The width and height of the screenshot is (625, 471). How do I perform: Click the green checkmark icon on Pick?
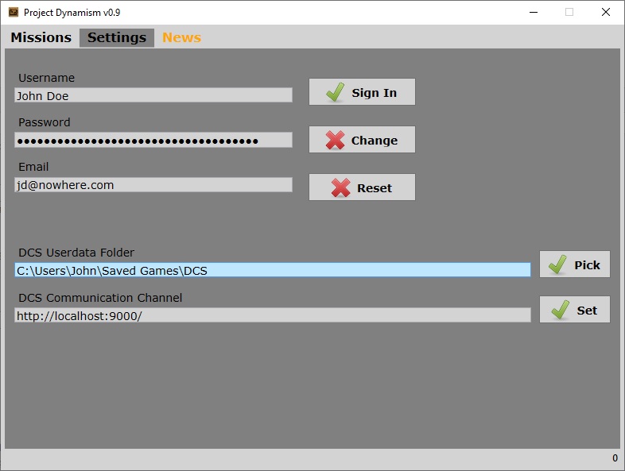click(x=558, y=264)
